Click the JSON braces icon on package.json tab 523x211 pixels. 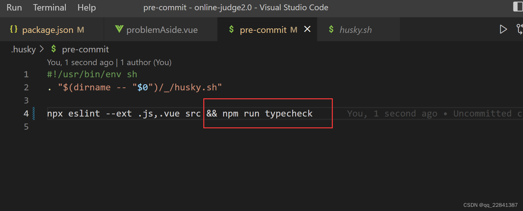pyautogui.click(x=14, y=29)
